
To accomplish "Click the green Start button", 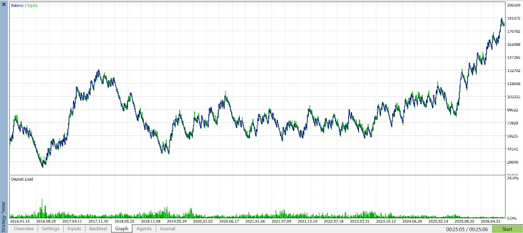I will [507, 229].
